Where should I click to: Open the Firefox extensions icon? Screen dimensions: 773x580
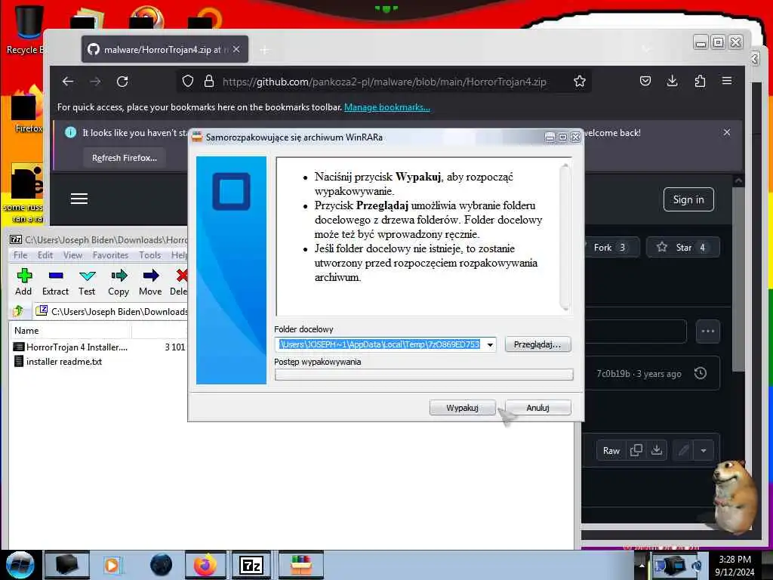click(700, 81)
